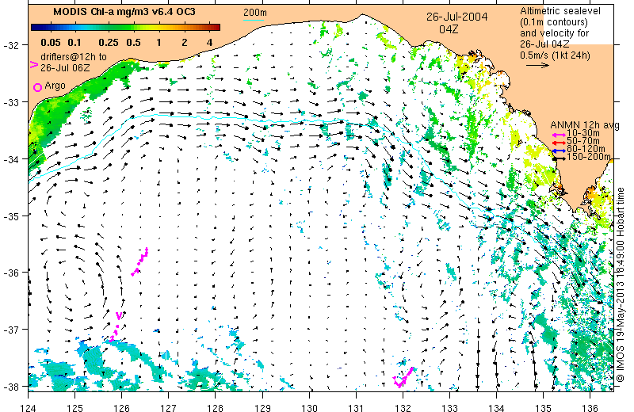Click the 150-200m depth label

[589, 157]
